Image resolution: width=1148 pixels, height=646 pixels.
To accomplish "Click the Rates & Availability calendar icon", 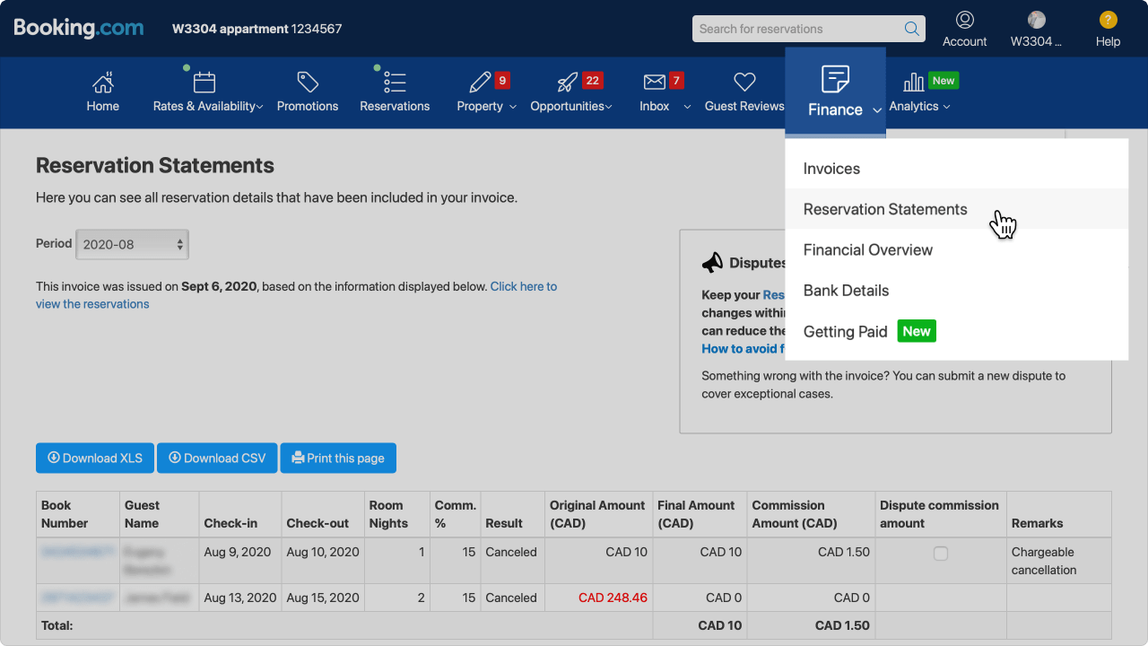I will tap(204, 82).
